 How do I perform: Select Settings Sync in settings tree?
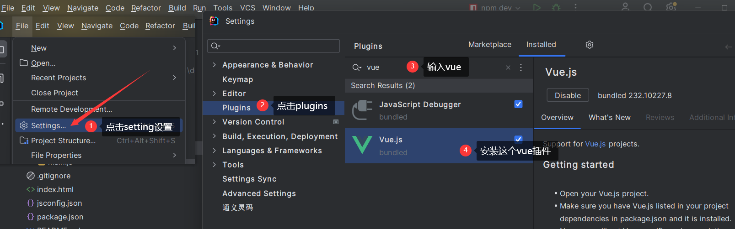point(249,179)
